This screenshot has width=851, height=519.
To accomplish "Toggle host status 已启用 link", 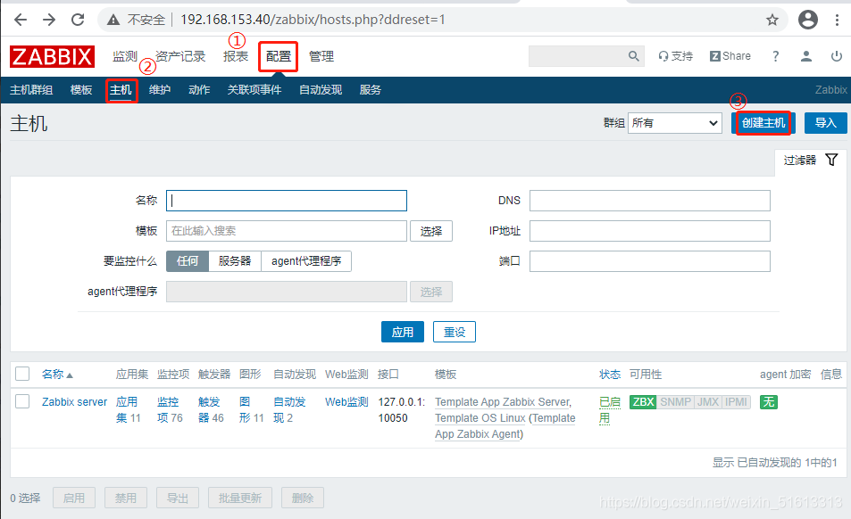I will (610, 409).
